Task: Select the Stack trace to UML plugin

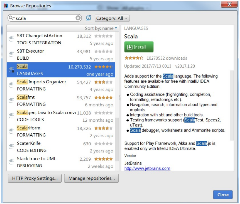Action: pos(61,162)
